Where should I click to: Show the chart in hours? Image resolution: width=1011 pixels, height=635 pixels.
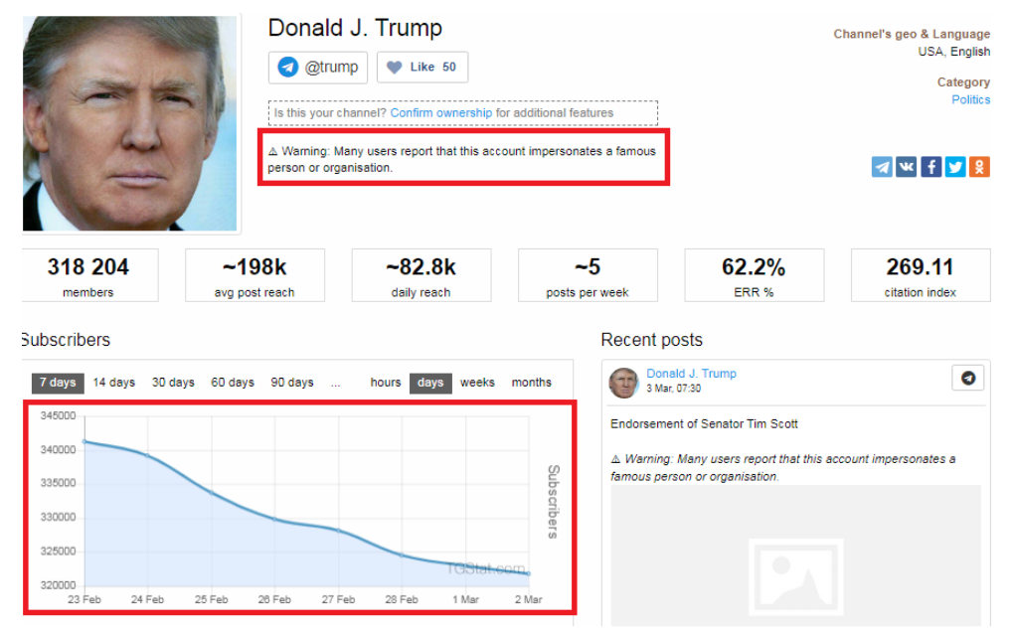pos(386,383)
